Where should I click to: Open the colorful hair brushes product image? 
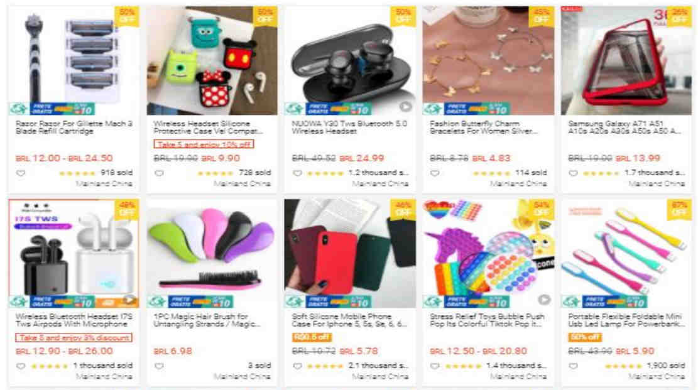coord(212,254)
